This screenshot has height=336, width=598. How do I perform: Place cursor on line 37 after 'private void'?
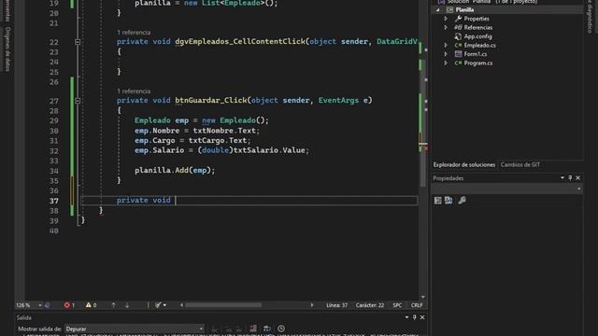tap(176, 201)
